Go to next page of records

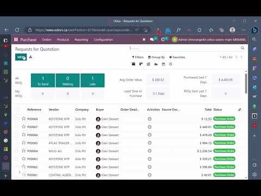click(x=241, y=57)
